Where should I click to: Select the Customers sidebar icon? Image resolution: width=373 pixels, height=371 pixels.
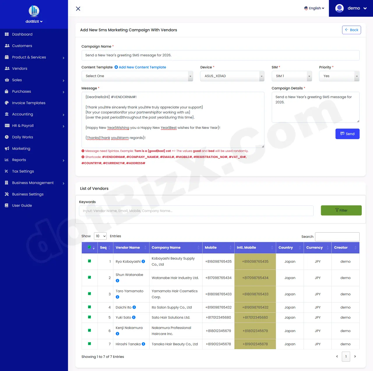[6, 45]
